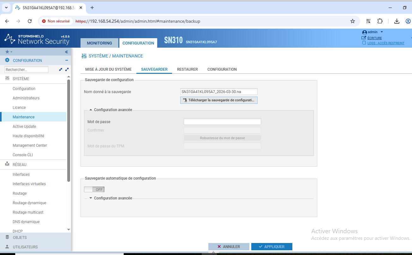Select Routage in the sidebar menu
The image size is (412, 255).
[x=19, y=193]
